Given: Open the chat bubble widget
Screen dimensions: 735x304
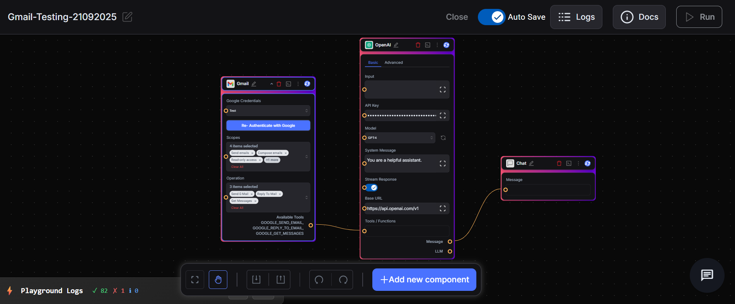Looking at the screenshot, I should pos(707,275).
